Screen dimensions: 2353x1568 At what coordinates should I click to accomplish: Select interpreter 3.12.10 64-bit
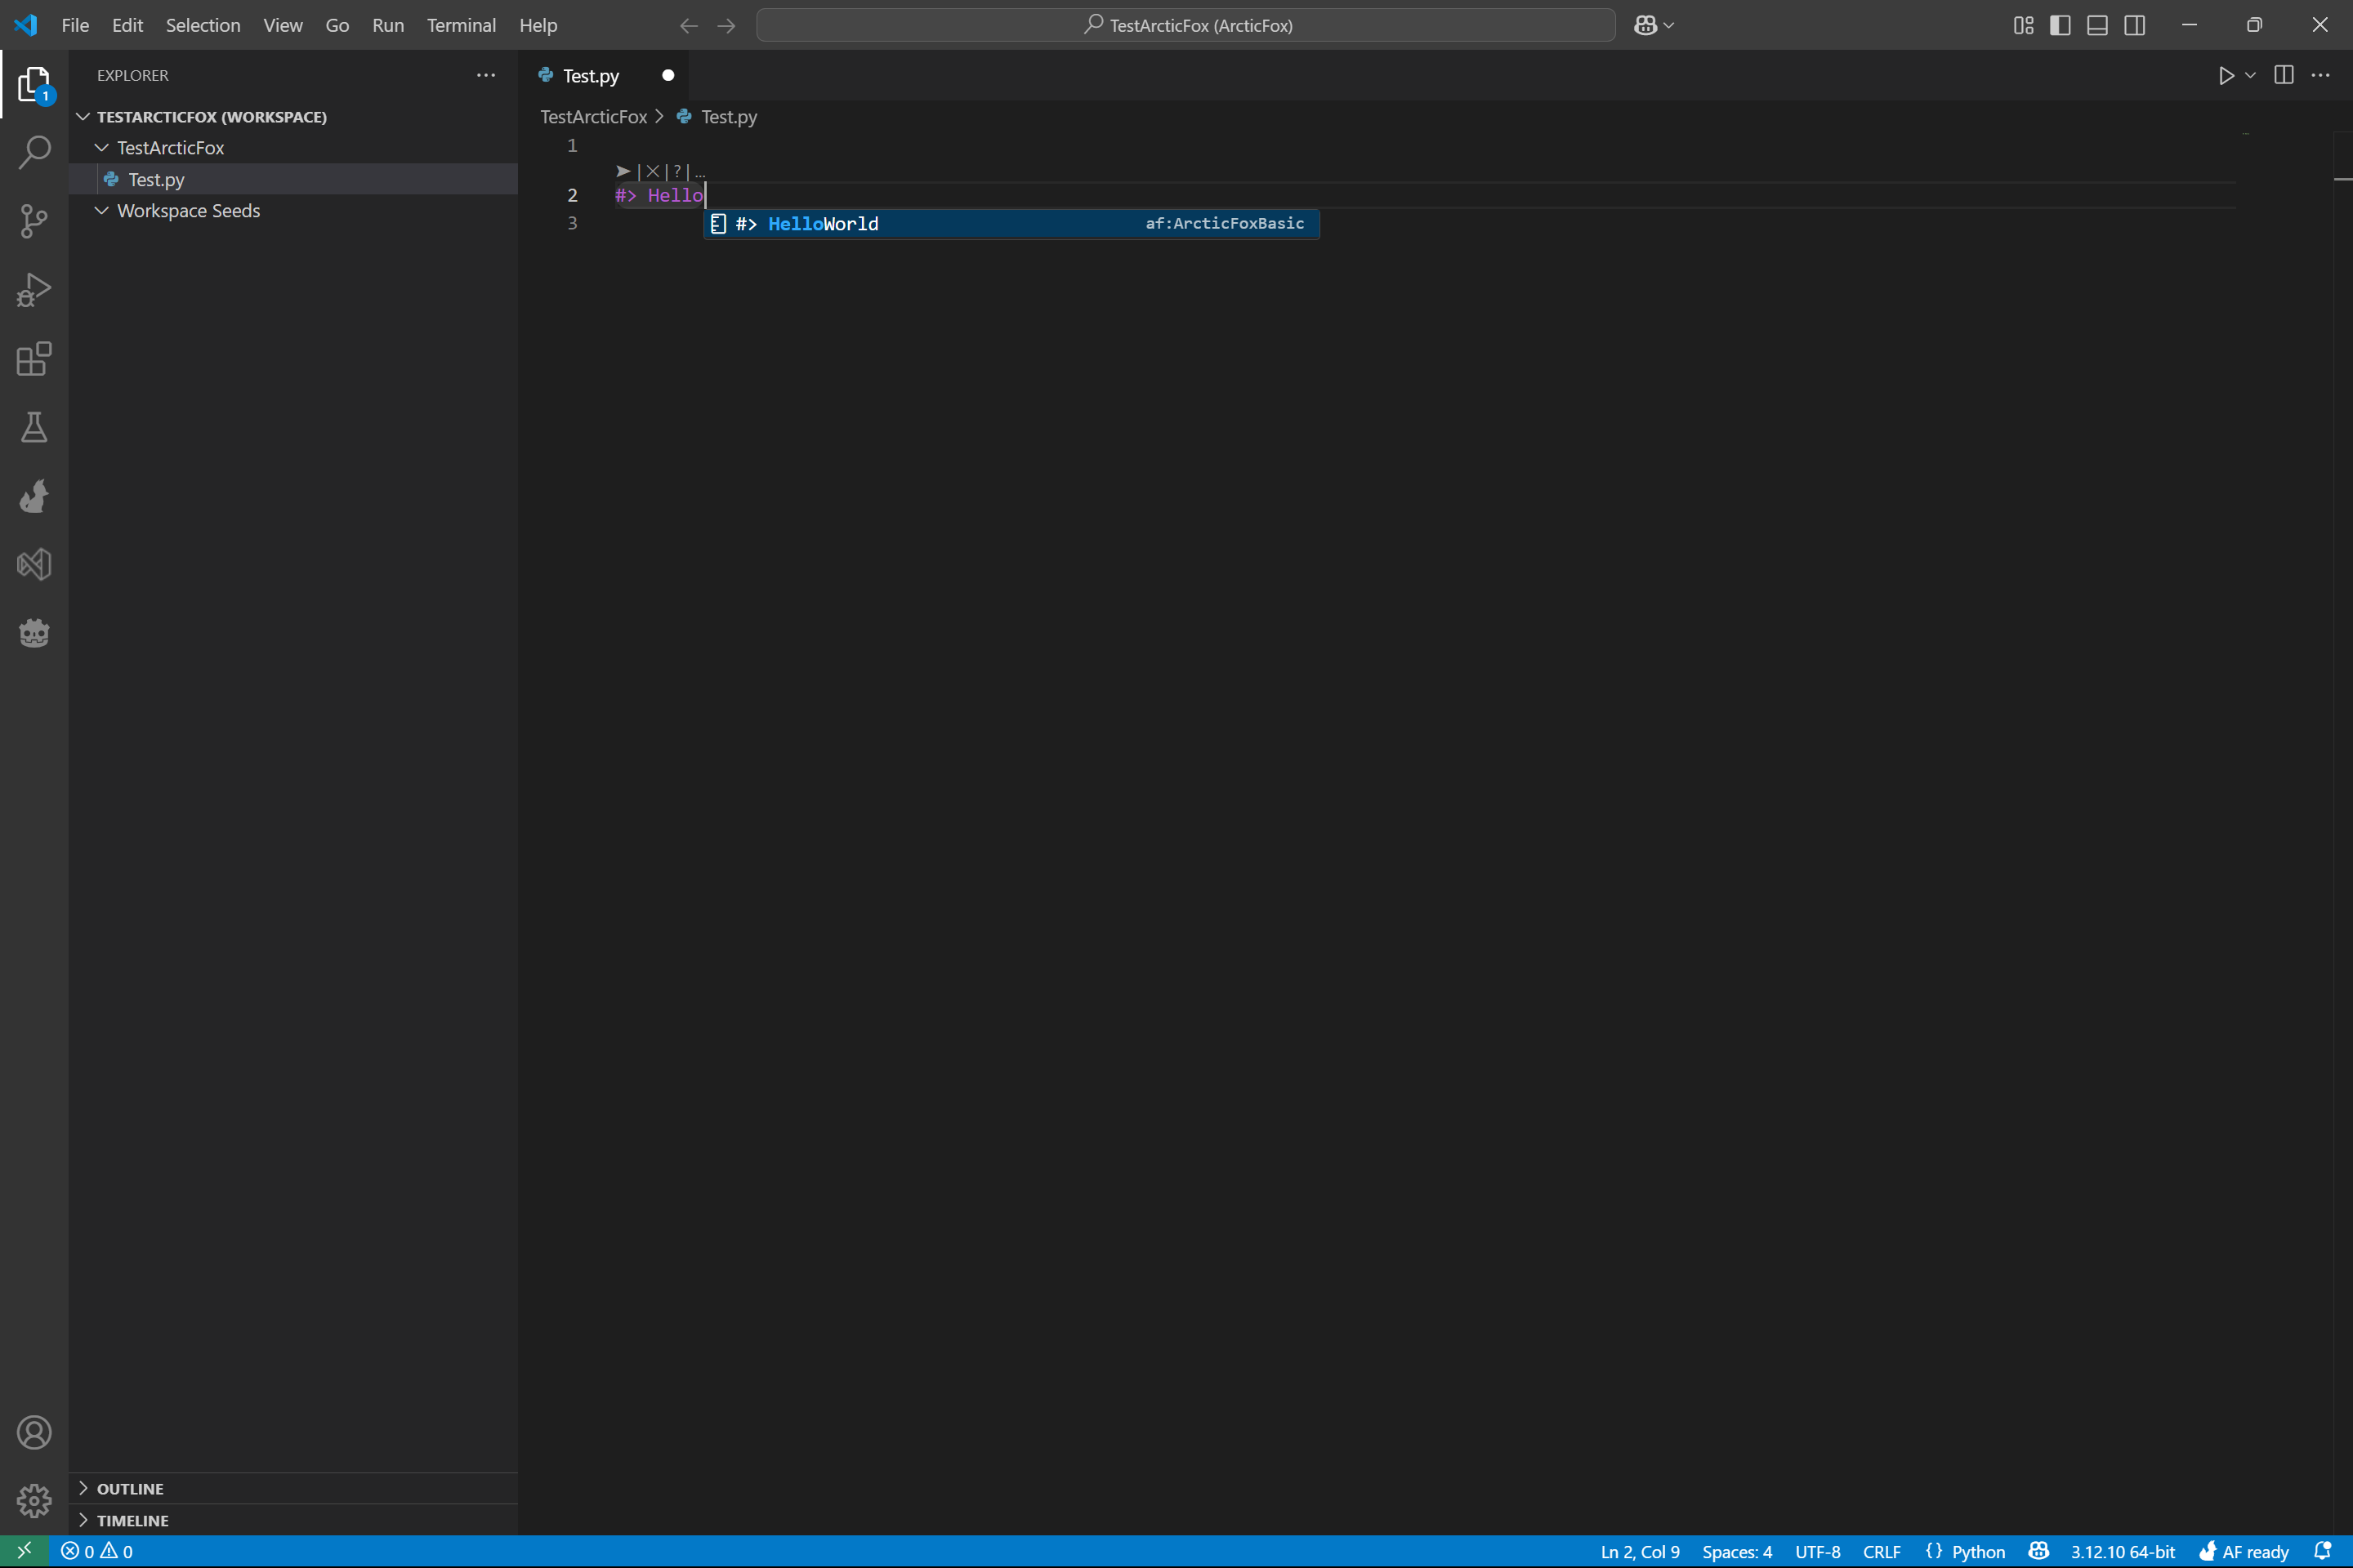click(2122, 1551)
